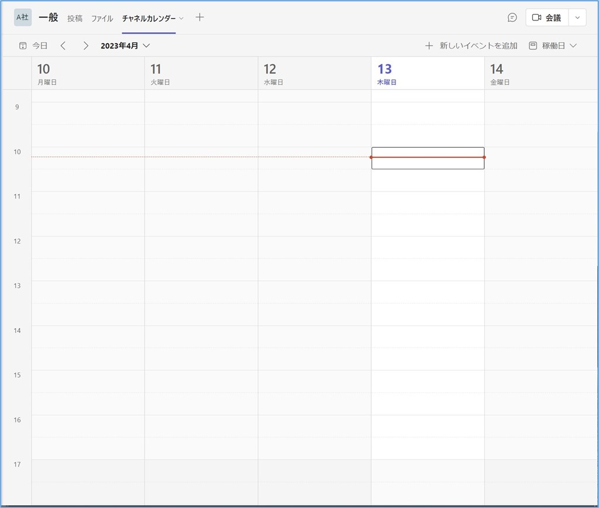Select 13:00 time slot on Tuesday 11

point(201,292)
